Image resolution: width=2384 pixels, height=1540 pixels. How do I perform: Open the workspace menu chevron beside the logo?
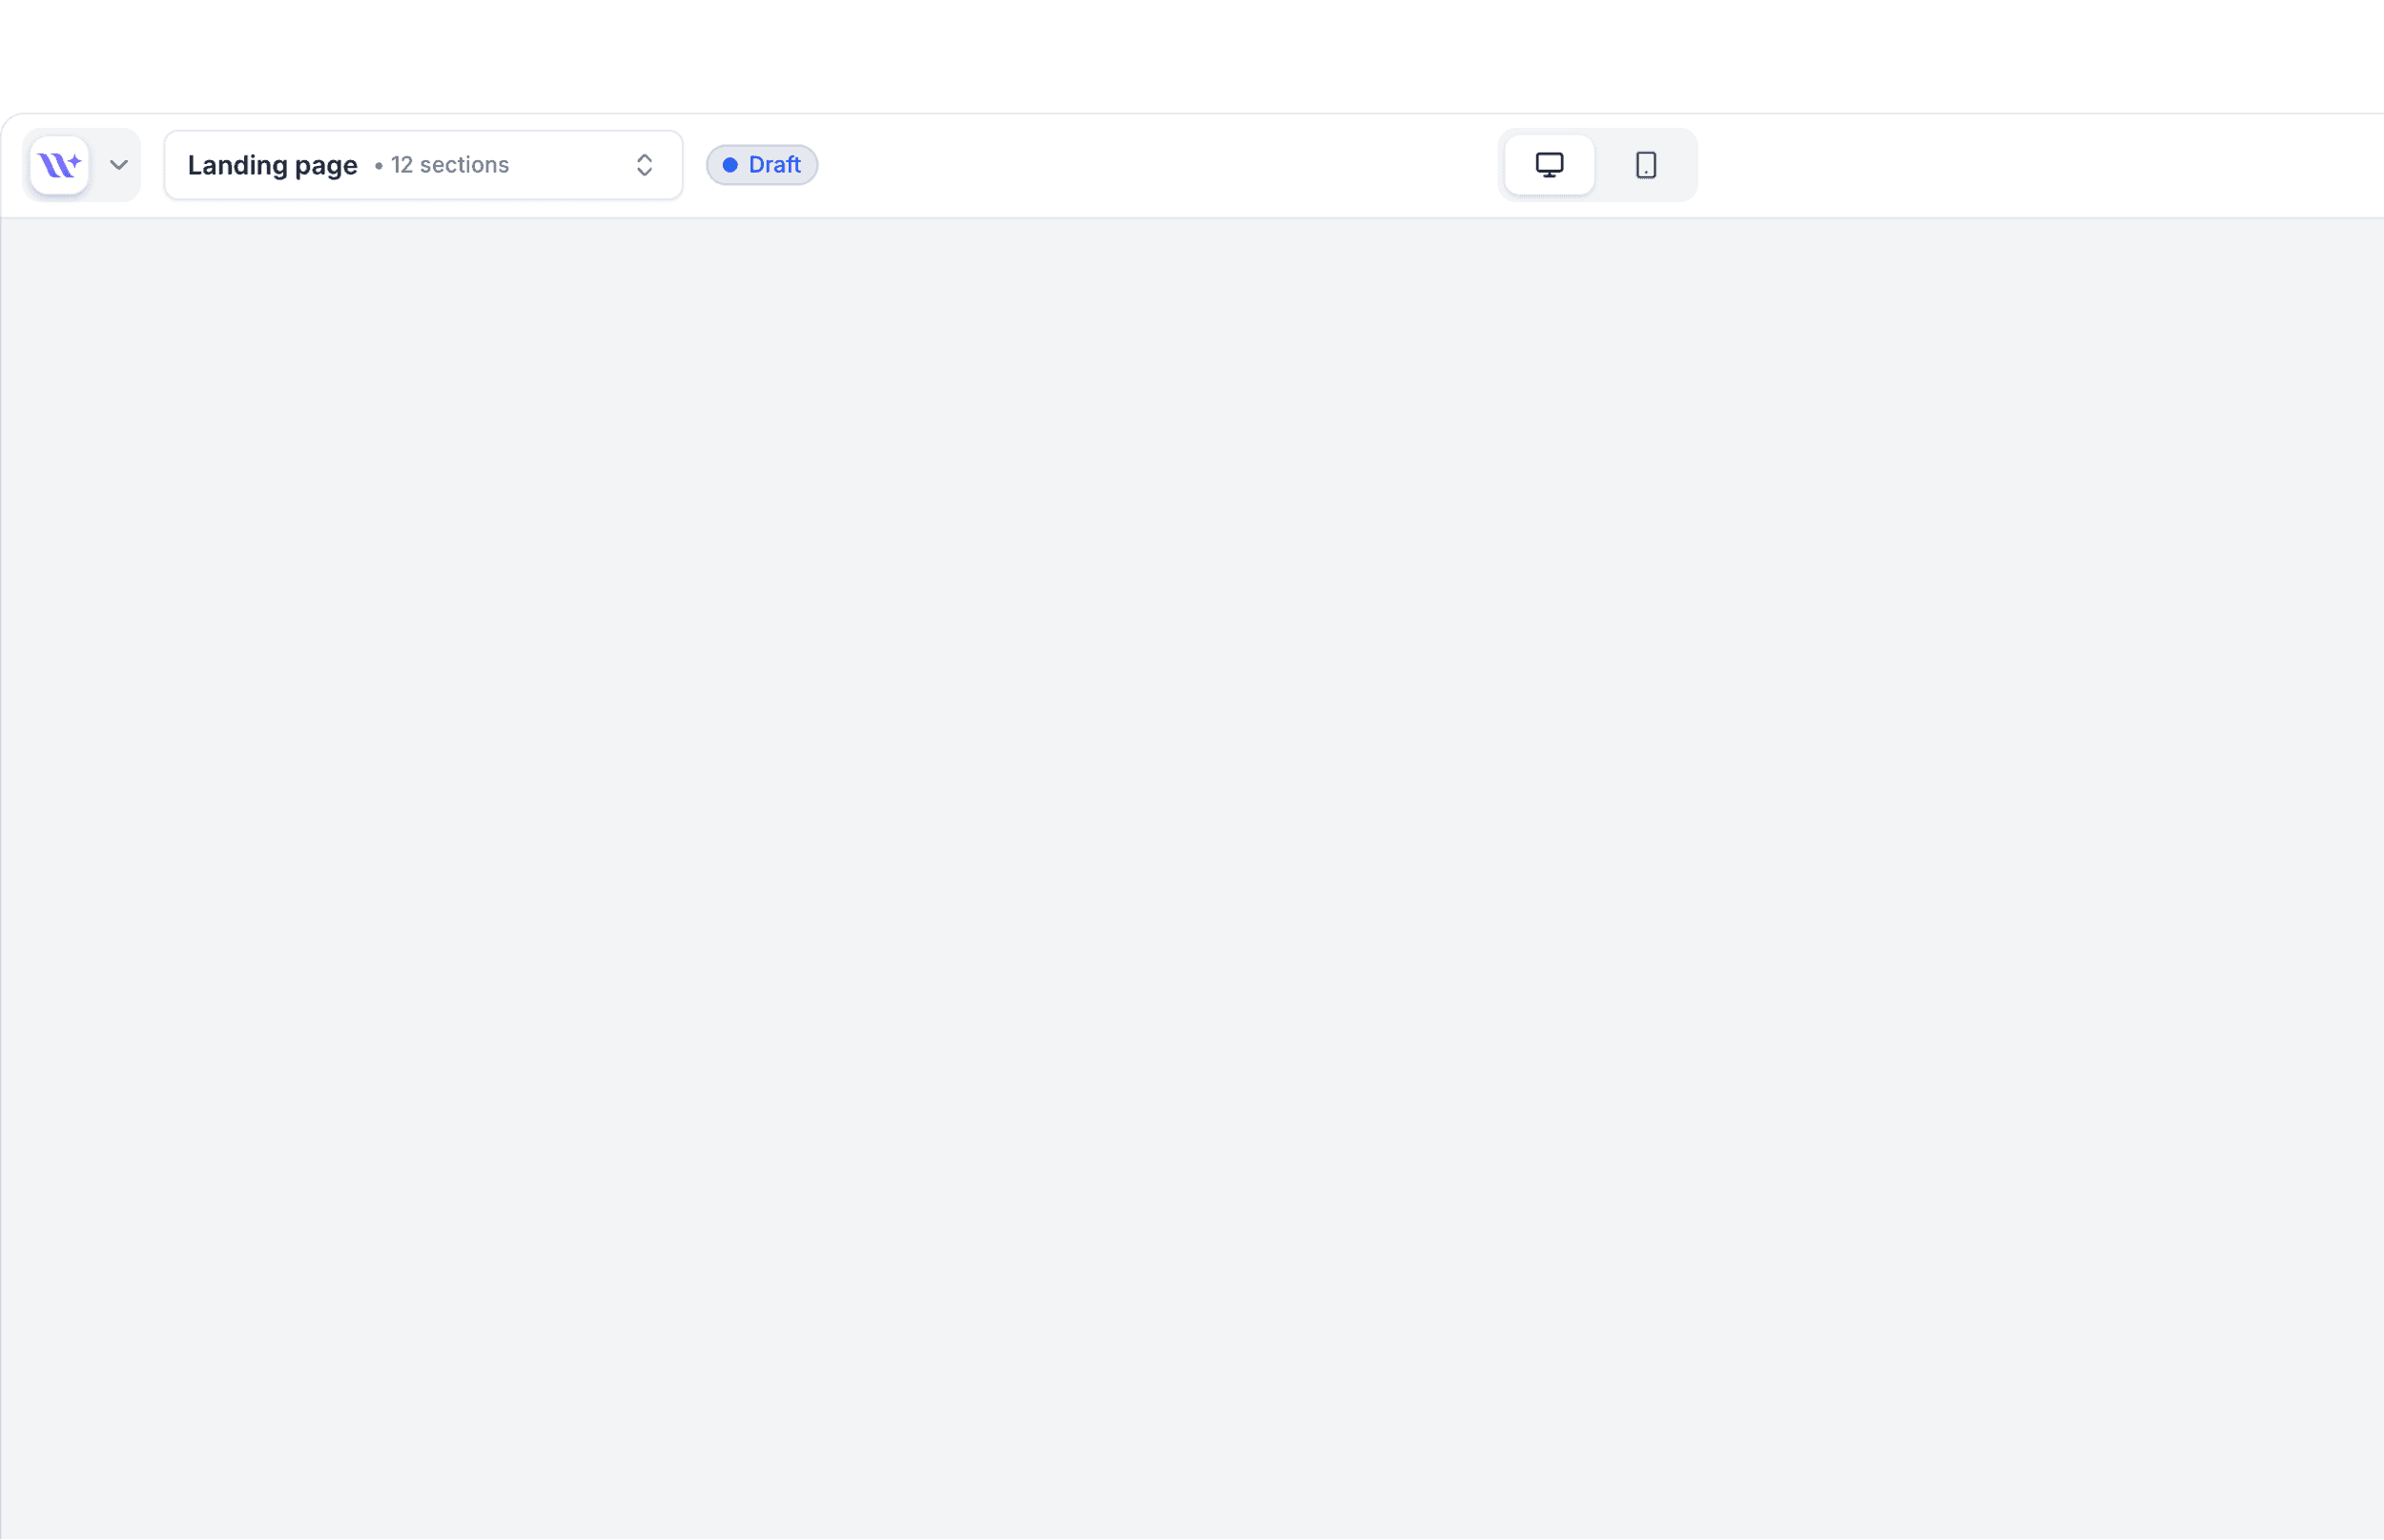coord(119,165)
